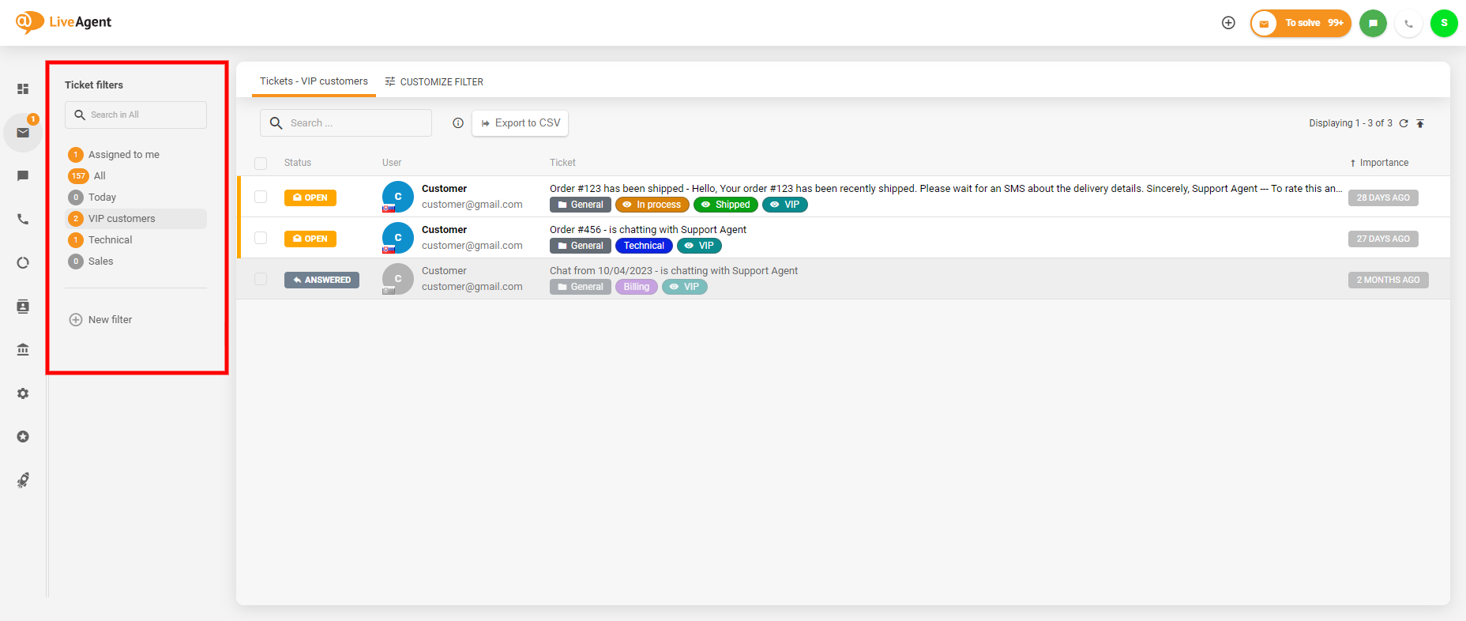Open the dashboard grid icon in sidebar
1466x621 pixels.
[x=23, y=89]
